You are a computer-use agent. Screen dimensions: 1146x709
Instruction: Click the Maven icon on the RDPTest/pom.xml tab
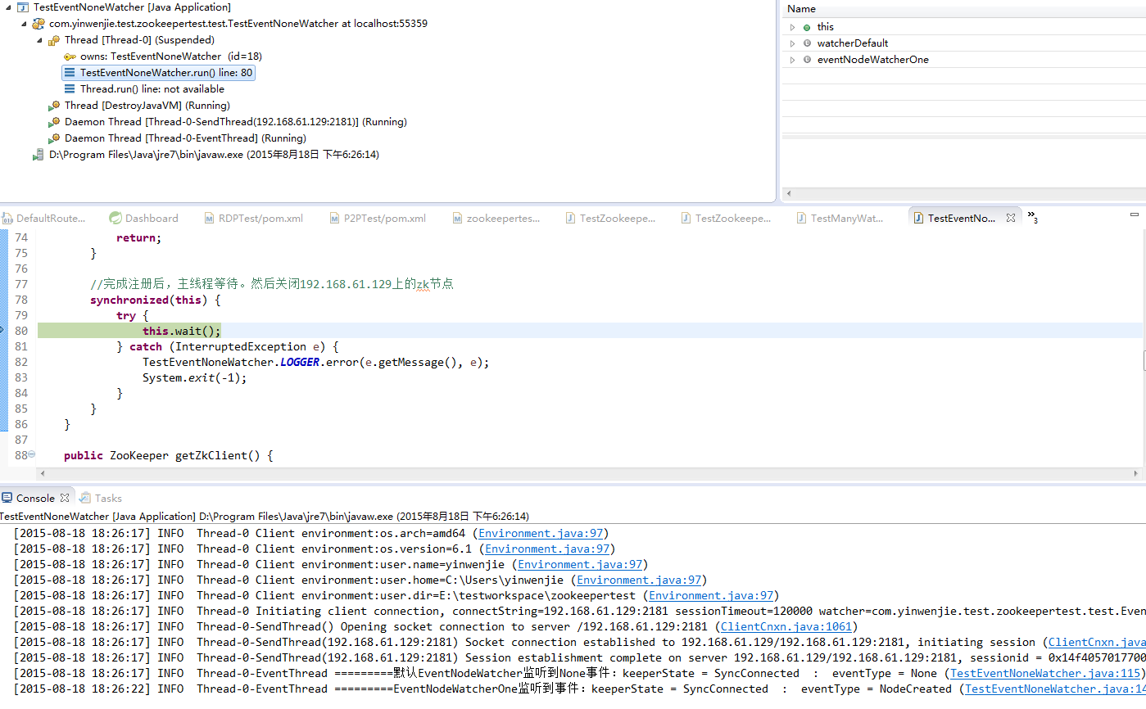[x=210, y=219]
